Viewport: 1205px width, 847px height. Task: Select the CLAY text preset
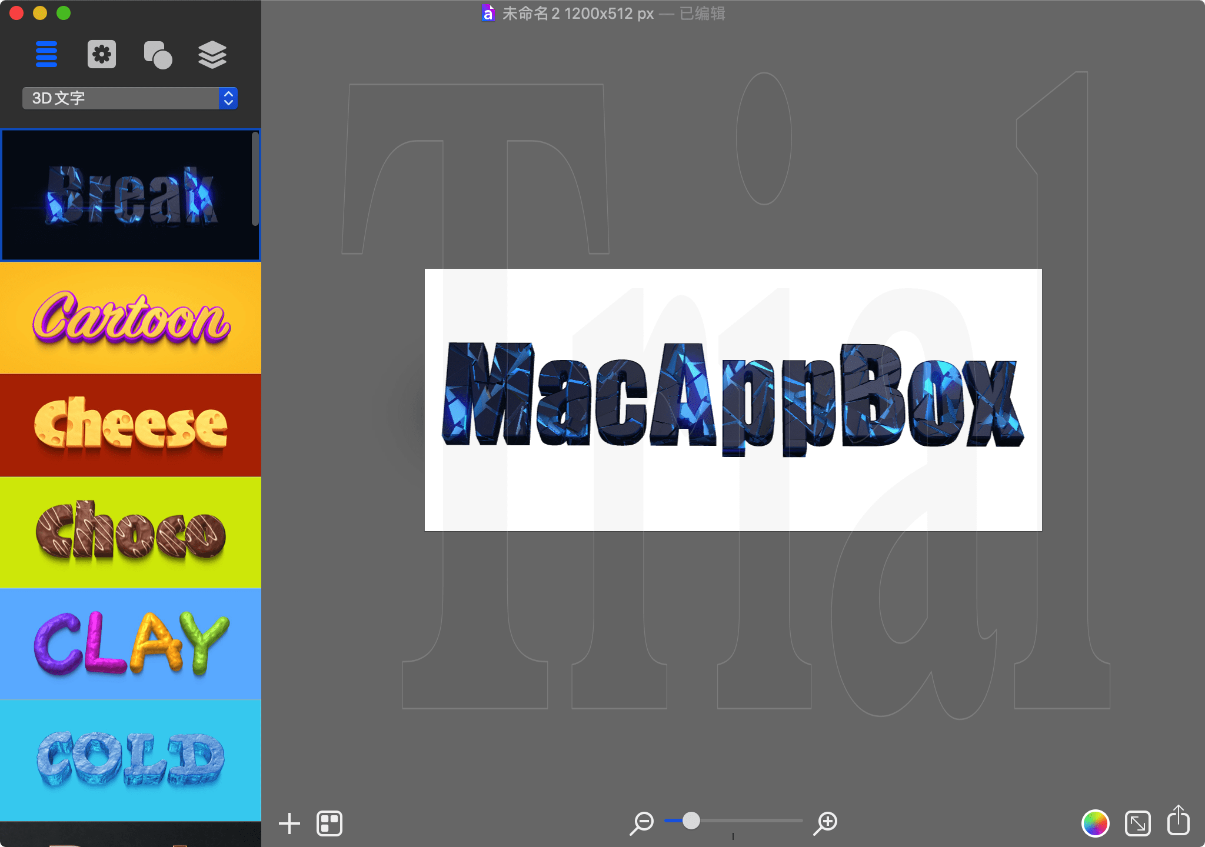[x=131, y=643]
